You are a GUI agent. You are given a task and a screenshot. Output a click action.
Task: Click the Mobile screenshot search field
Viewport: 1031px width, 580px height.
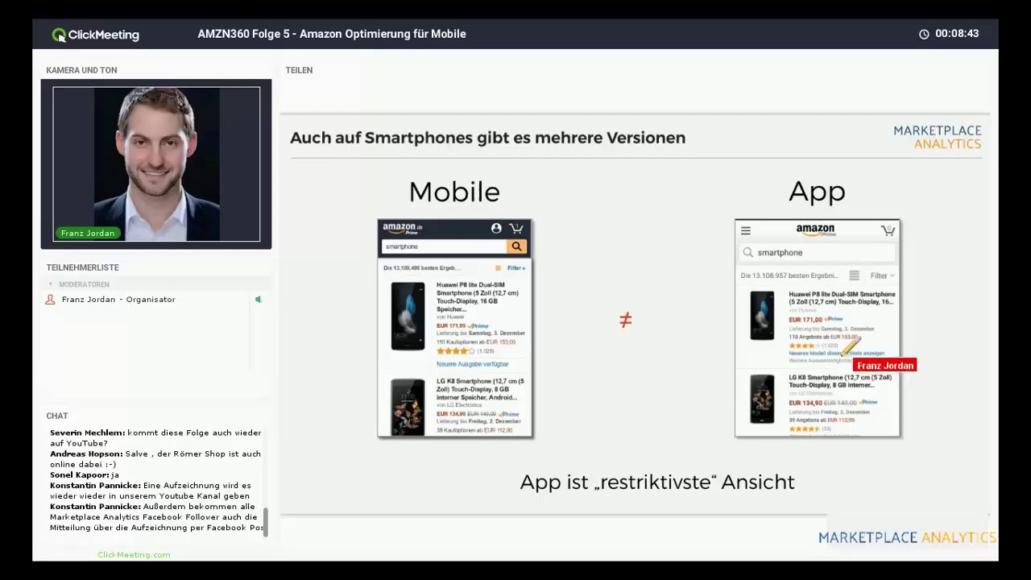[444, 246]
